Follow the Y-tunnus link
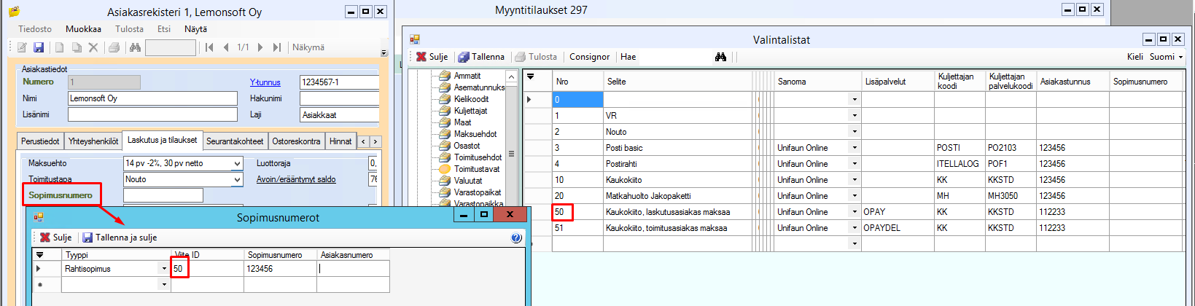The image size is (1195, 306). [x=265, y=82]
